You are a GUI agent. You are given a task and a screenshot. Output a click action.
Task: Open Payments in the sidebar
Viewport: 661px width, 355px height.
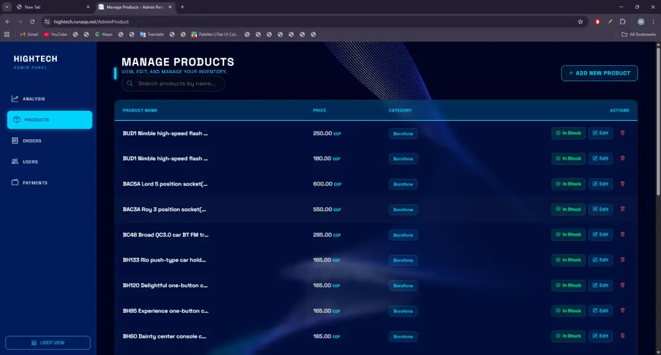coord(50,183)
